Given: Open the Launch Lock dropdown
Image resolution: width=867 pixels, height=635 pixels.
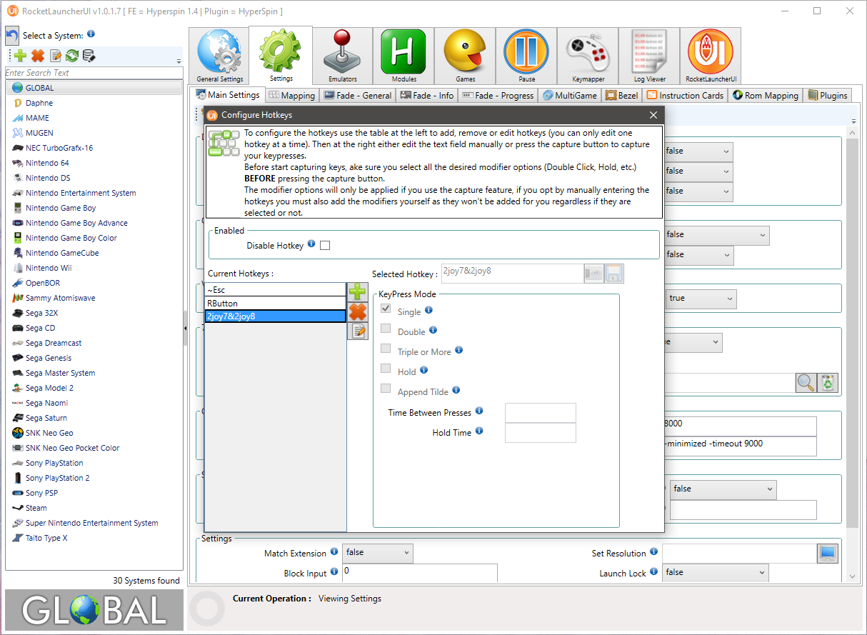Looking at the screenshot, I should tap(716, 573).
